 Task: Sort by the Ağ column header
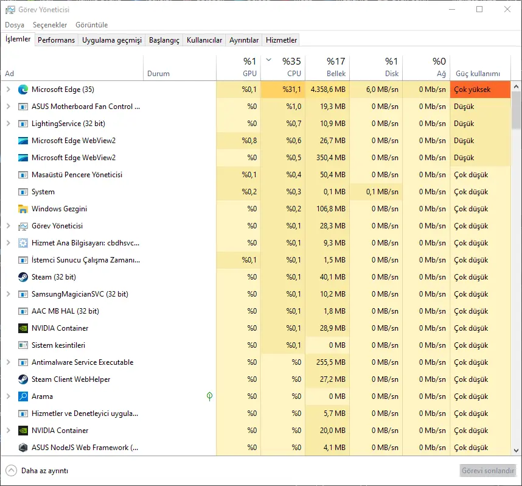(x=426, y=68)
